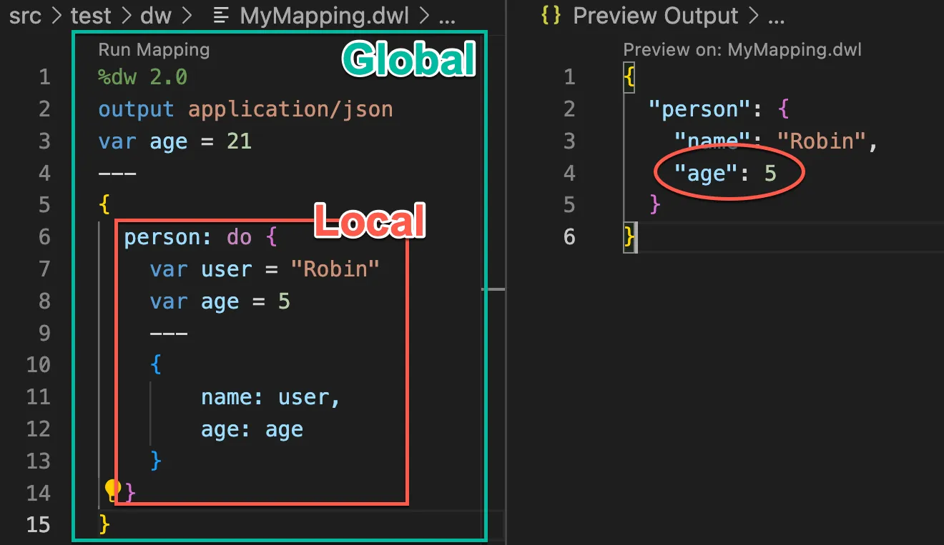This screenshot has width=944, height=545.
Task: Click line number 10 in editor gutter
Action: (x=39, y=365)
